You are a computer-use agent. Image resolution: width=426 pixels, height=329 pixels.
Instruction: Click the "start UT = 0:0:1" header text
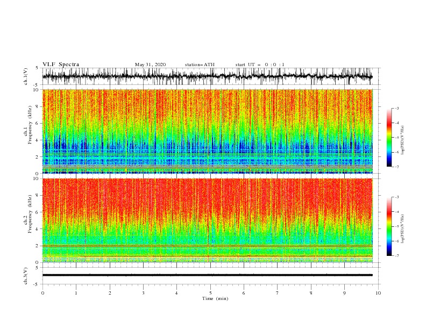click(260, 65)
